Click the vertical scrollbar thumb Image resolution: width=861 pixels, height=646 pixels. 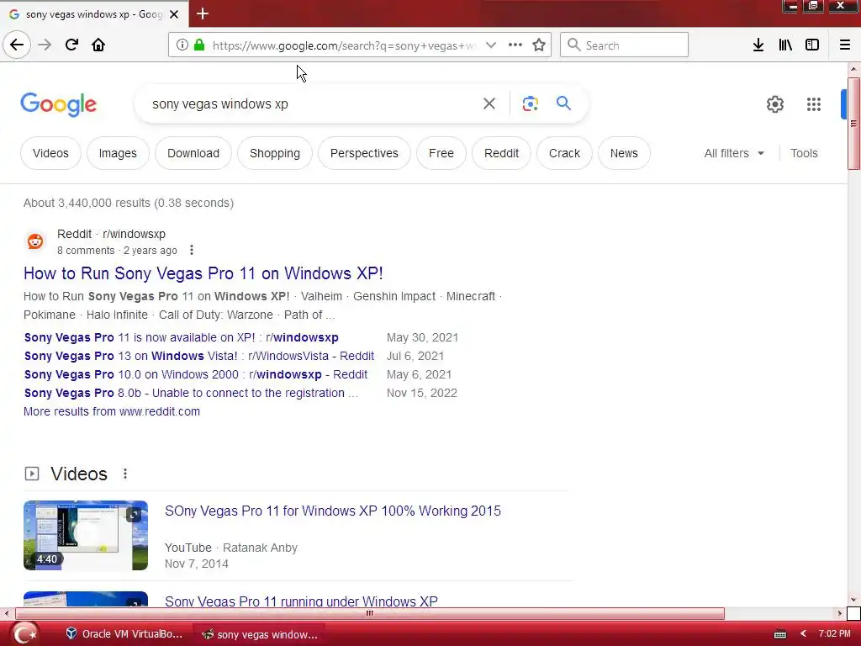[854, 124]
